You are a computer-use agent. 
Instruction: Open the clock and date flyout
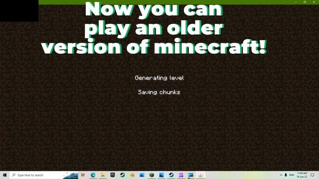tap(302, 175)
